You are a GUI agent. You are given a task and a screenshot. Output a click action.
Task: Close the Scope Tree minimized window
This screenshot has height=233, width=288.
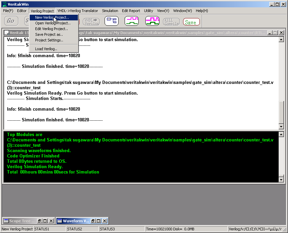[x=51, y=221]
